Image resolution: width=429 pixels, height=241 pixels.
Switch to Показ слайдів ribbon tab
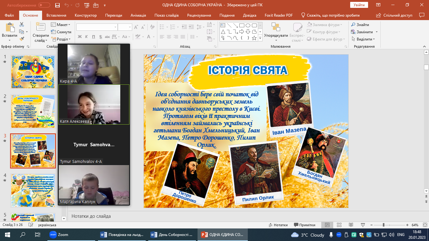[166, 15]
